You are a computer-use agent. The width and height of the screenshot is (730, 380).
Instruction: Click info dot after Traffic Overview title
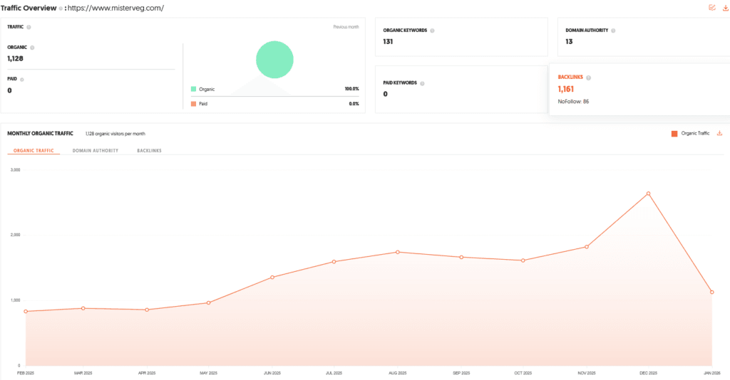click(61, 8)
